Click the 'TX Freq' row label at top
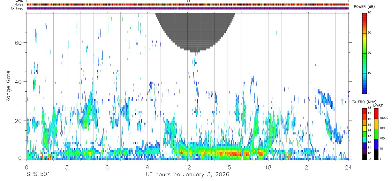Screen dimensions: 392x181 coord(17,8)
